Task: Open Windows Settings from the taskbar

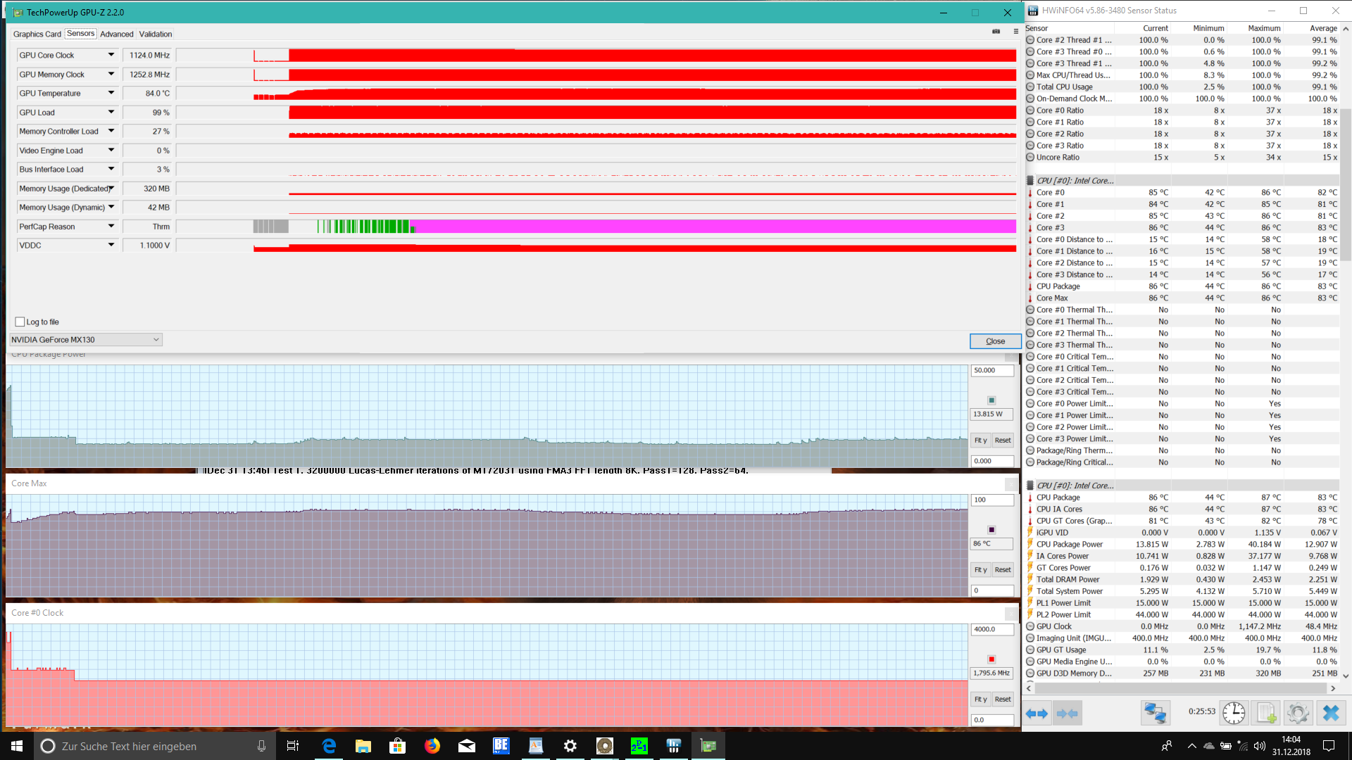Action: click(x=570, y=746)
